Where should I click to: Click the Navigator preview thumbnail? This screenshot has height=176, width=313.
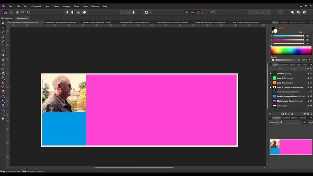pyautogui.click(x=291, y=147)
